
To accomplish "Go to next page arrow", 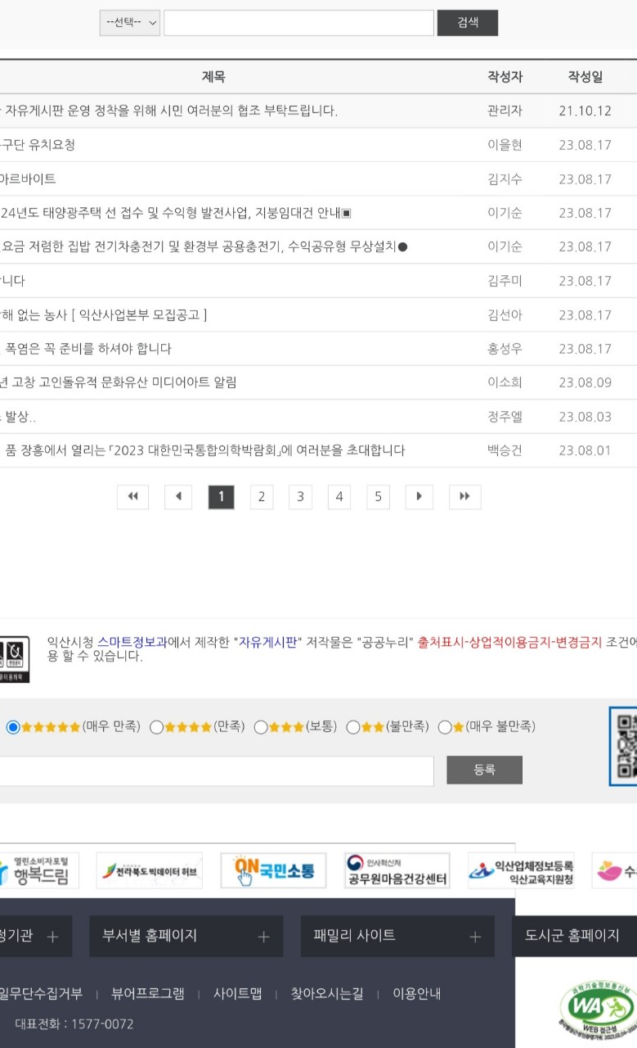I will (x=419, y=497).
